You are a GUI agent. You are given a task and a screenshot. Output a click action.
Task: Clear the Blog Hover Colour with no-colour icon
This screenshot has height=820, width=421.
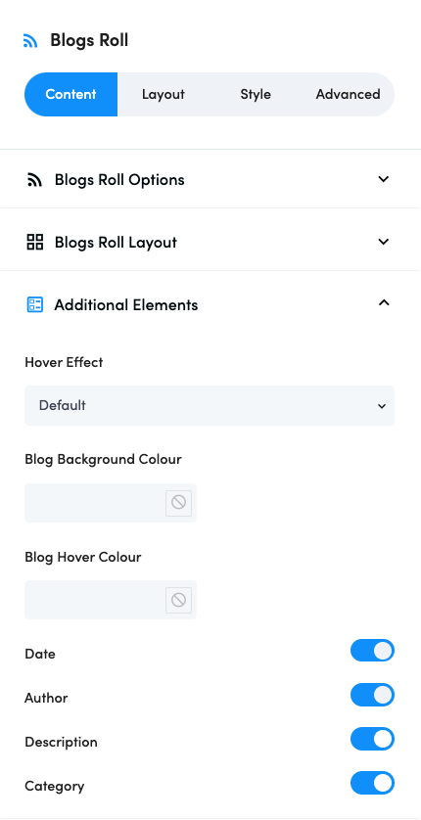point(179,600)
